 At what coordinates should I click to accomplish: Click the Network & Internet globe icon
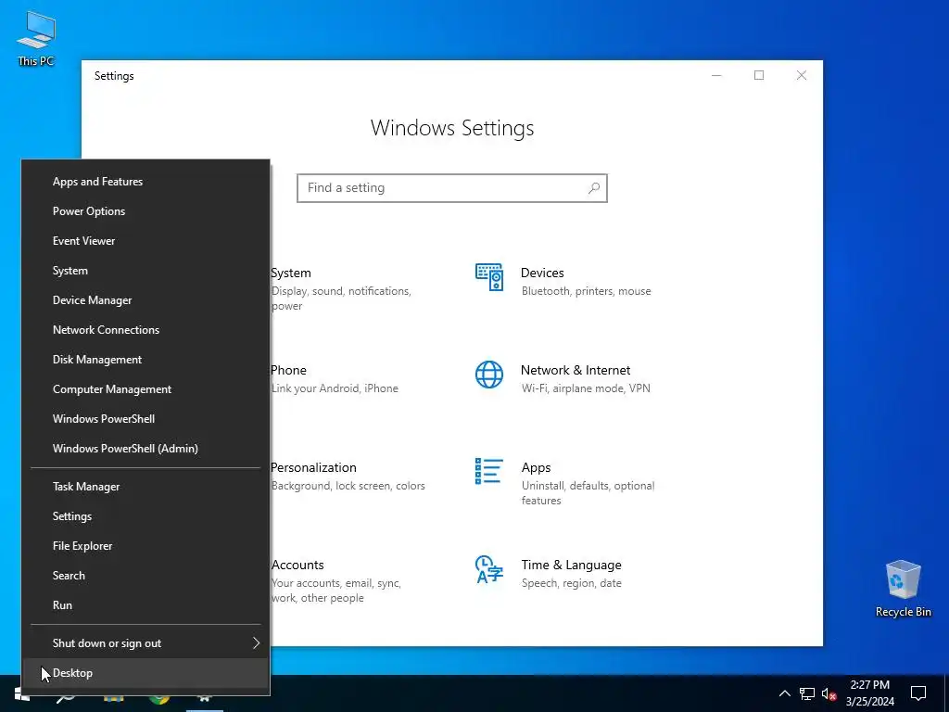tap(489, 375)
